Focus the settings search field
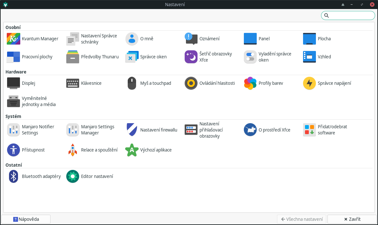This screenshot has height=225, width=378. [351, 15]
